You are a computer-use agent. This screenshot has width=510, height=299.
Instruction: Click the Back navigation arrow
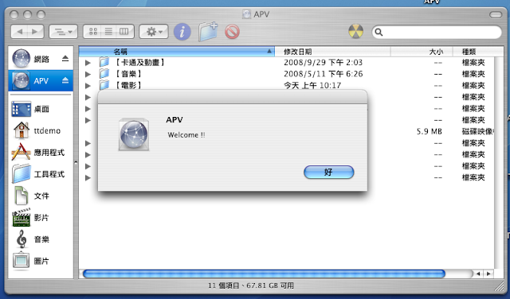pos(19,32)
